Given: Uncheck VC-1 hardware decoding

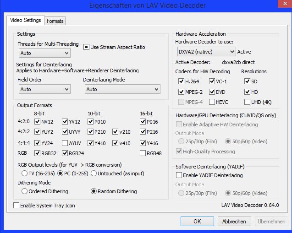Looking at the screenshot, I should [212, 81].
